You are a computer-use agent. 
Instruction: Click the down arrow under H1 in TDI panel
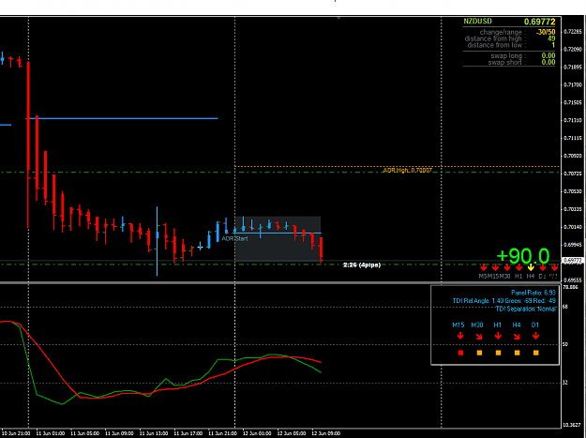tap(498, 336)
